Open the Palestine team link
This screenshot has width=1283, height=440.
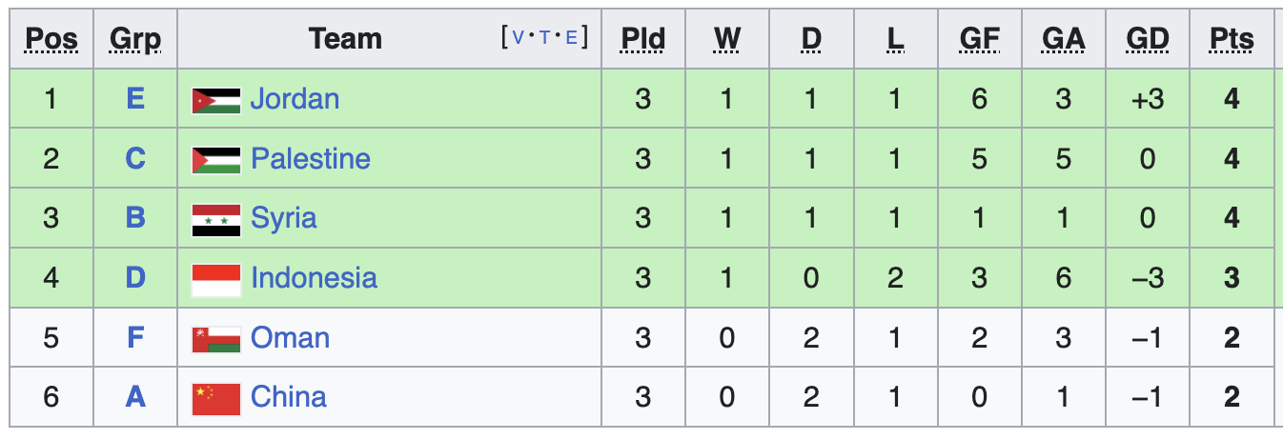pyautogui.click(x=311, y=159)
